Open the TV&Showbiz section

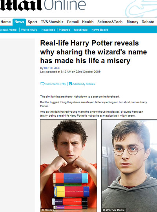click(x=52, y=22)
